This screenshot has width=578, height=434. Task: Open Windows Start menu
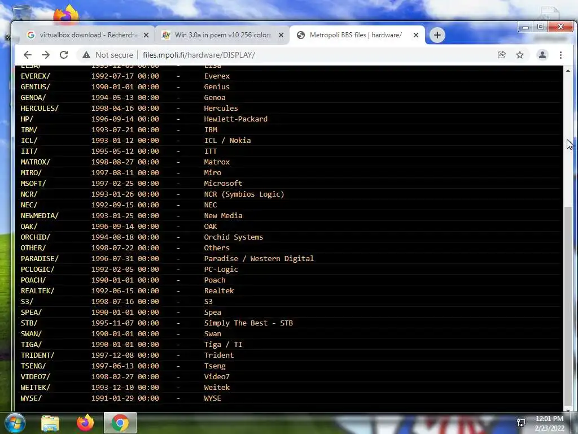pyautogui.click(x=15, y=423)
